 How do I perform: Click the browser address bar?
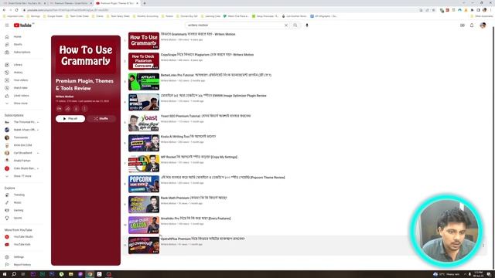221,10
